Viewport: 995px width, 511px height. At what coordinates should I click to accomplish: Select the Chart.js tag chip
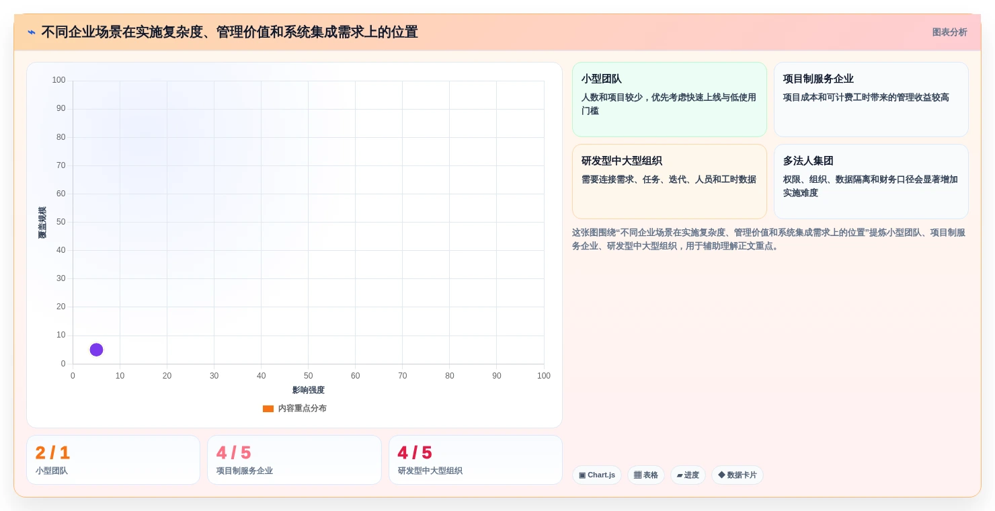pos(597,475)
